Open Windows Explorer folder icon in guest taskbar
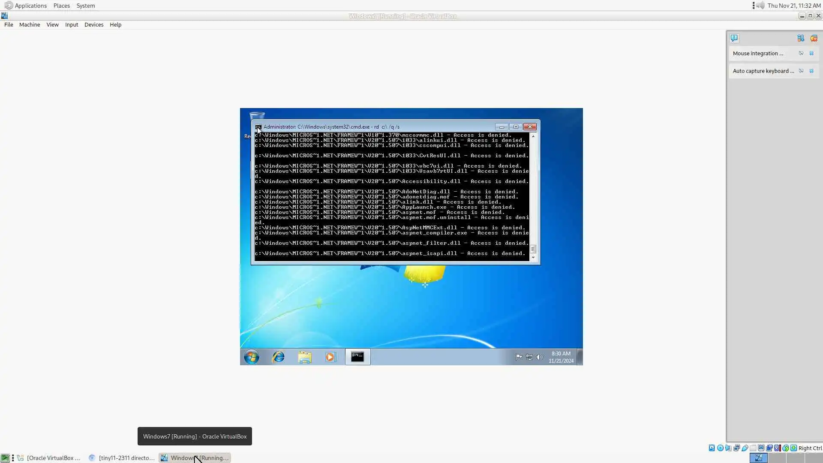This screenshot has height=463, width=823. [305, 357]
